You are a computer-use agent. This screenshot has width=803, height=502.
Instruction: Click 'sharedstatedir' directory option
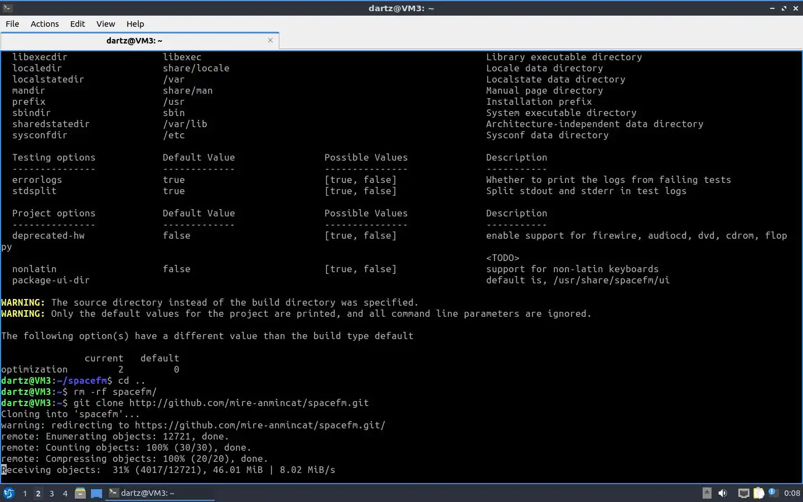click(x=51, y=124)
